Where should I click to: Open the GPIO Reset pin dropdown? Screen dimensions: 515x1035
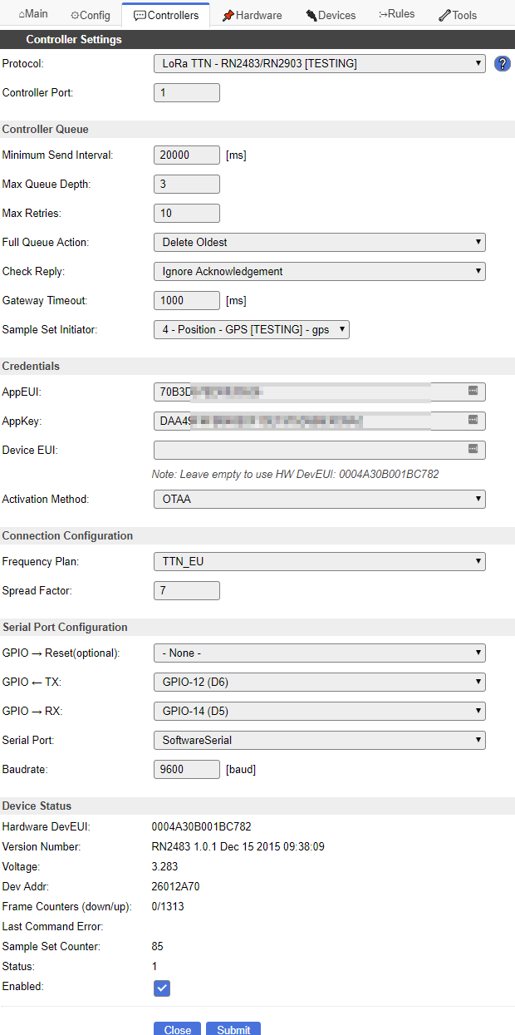coord(320,653)
